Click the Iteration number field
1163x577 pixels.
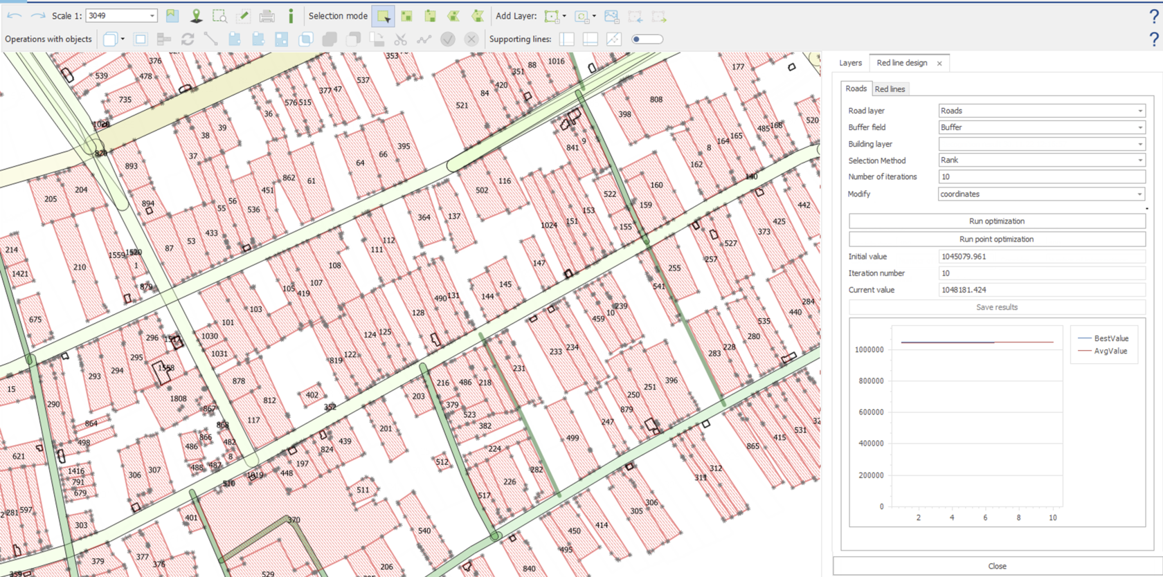tap(1042, 273)
